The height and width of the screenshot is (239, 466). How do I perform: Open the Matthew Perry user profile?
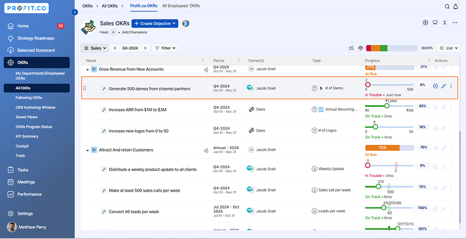coord(27,227)
